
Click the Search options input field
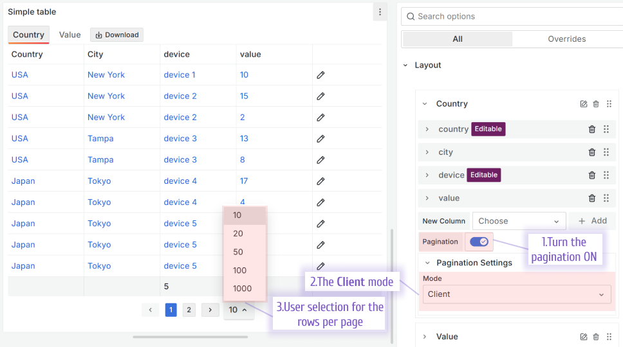(x=515, y=17)
